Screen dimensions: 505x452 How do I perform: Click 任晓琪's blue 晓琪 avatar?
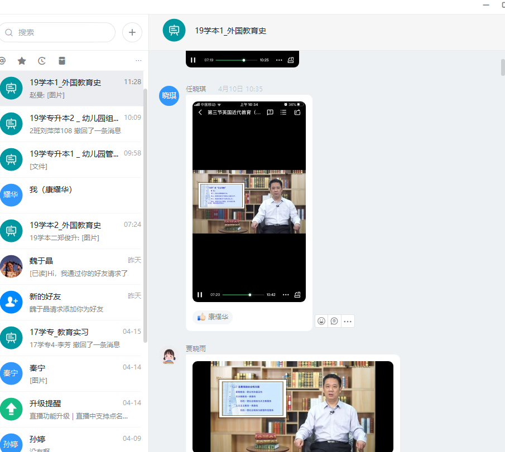point(169,96)
